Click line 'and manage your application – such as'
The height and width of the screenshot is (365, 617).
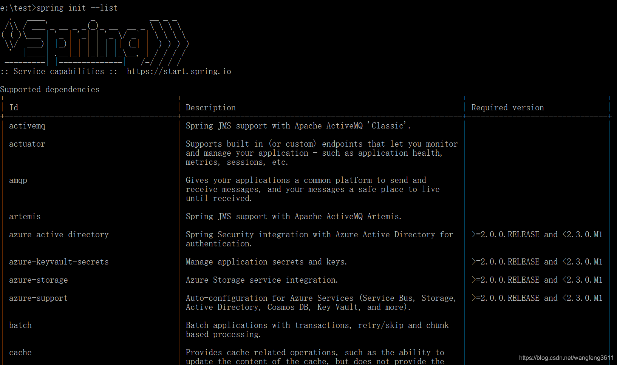coord(314,153)
